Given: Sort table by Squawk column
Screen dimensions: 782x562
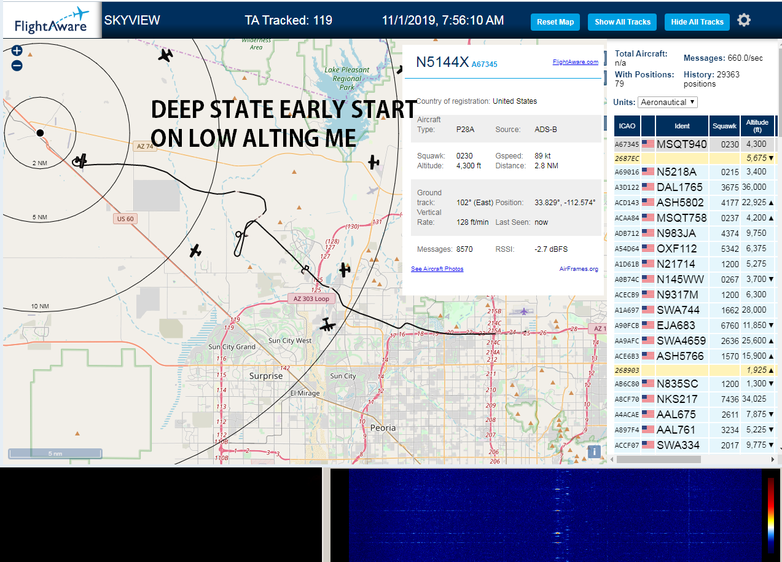Looking at the screenshot, I should [724, 126].
